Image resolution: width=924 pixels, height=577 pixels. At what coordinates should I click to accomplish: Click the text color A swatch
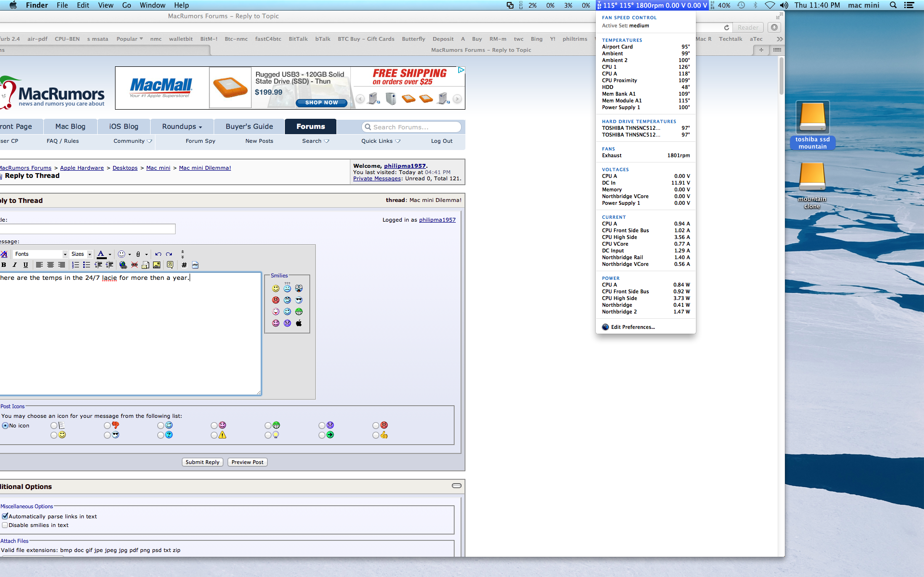click(x=101, y=254)
